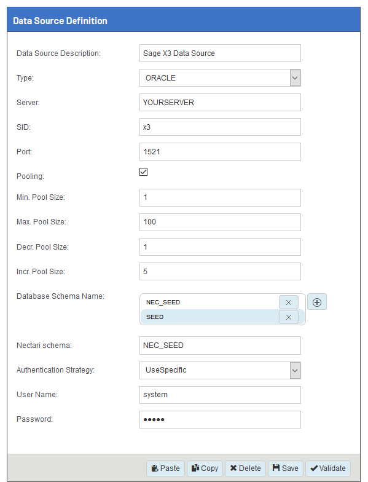Select the NEC_SEED schema row

pyautogui.click(x=209, y=302)
